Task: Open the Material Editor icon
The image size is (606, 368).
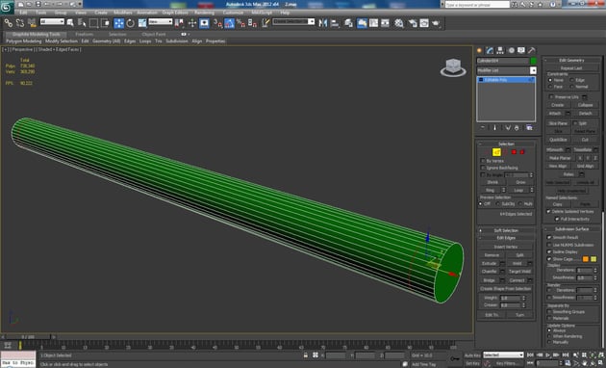Action: click(399, 23)
